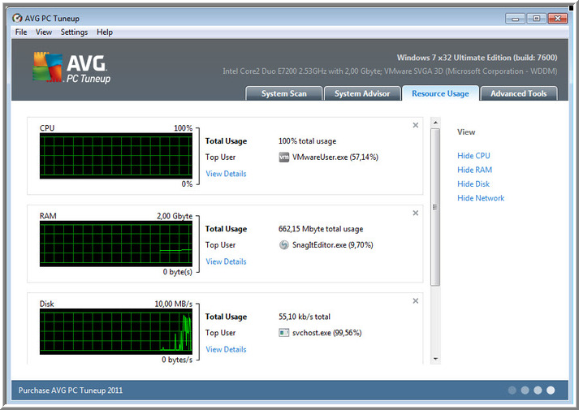Click the '662,15 Mbyte total usage' text
The image size is (579, 410).
321,229
